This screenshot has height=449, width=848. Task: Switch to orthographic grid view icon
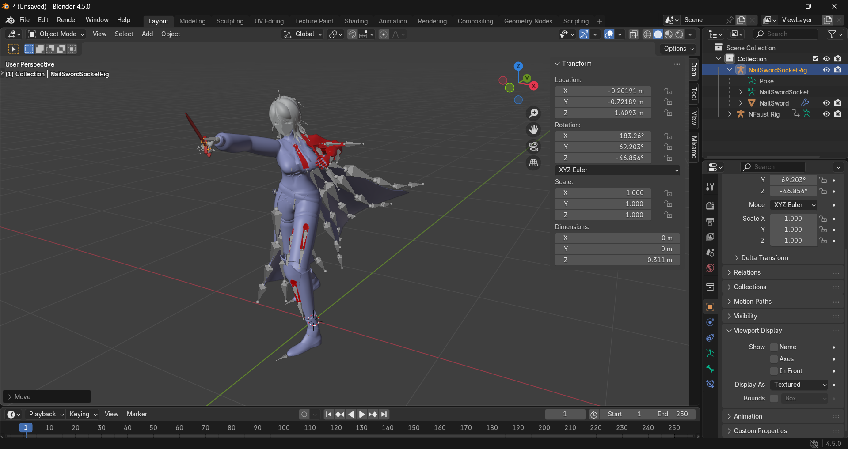point(534,163)
